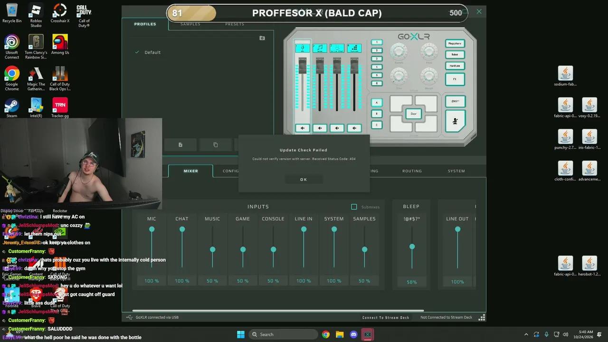The image size is (608, 342).
Task: Select effects preset 6 on the GoXLR
Action: [x=377, y=84]
